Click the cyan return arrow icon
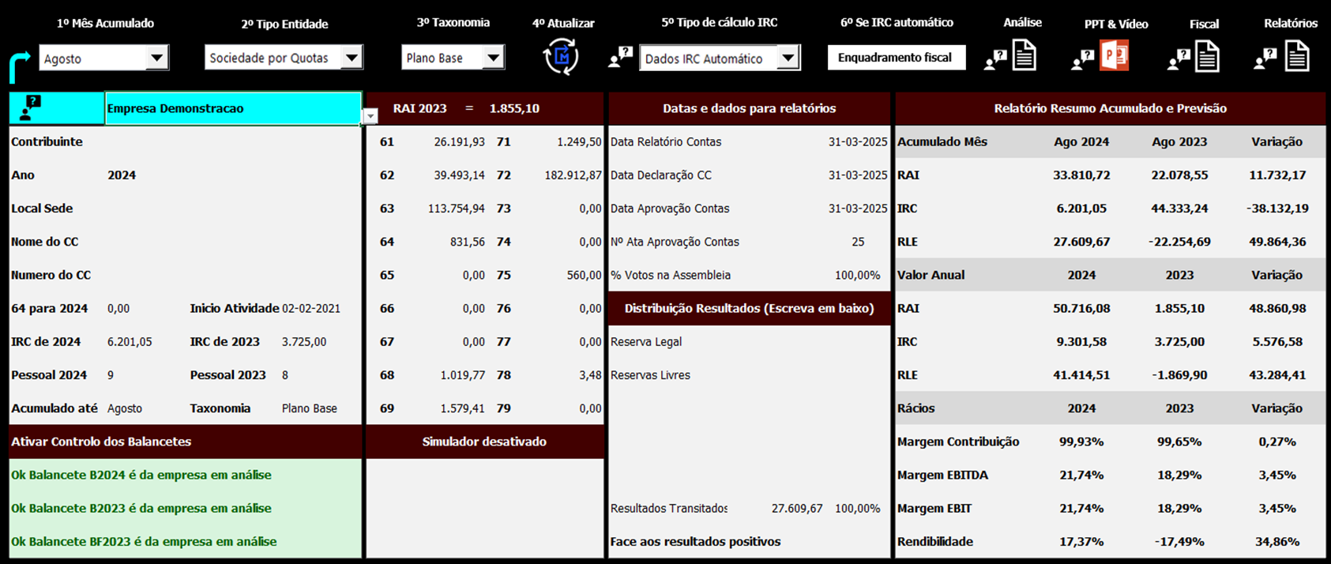This screenshot has width=1331, height=564. (19, 65)
